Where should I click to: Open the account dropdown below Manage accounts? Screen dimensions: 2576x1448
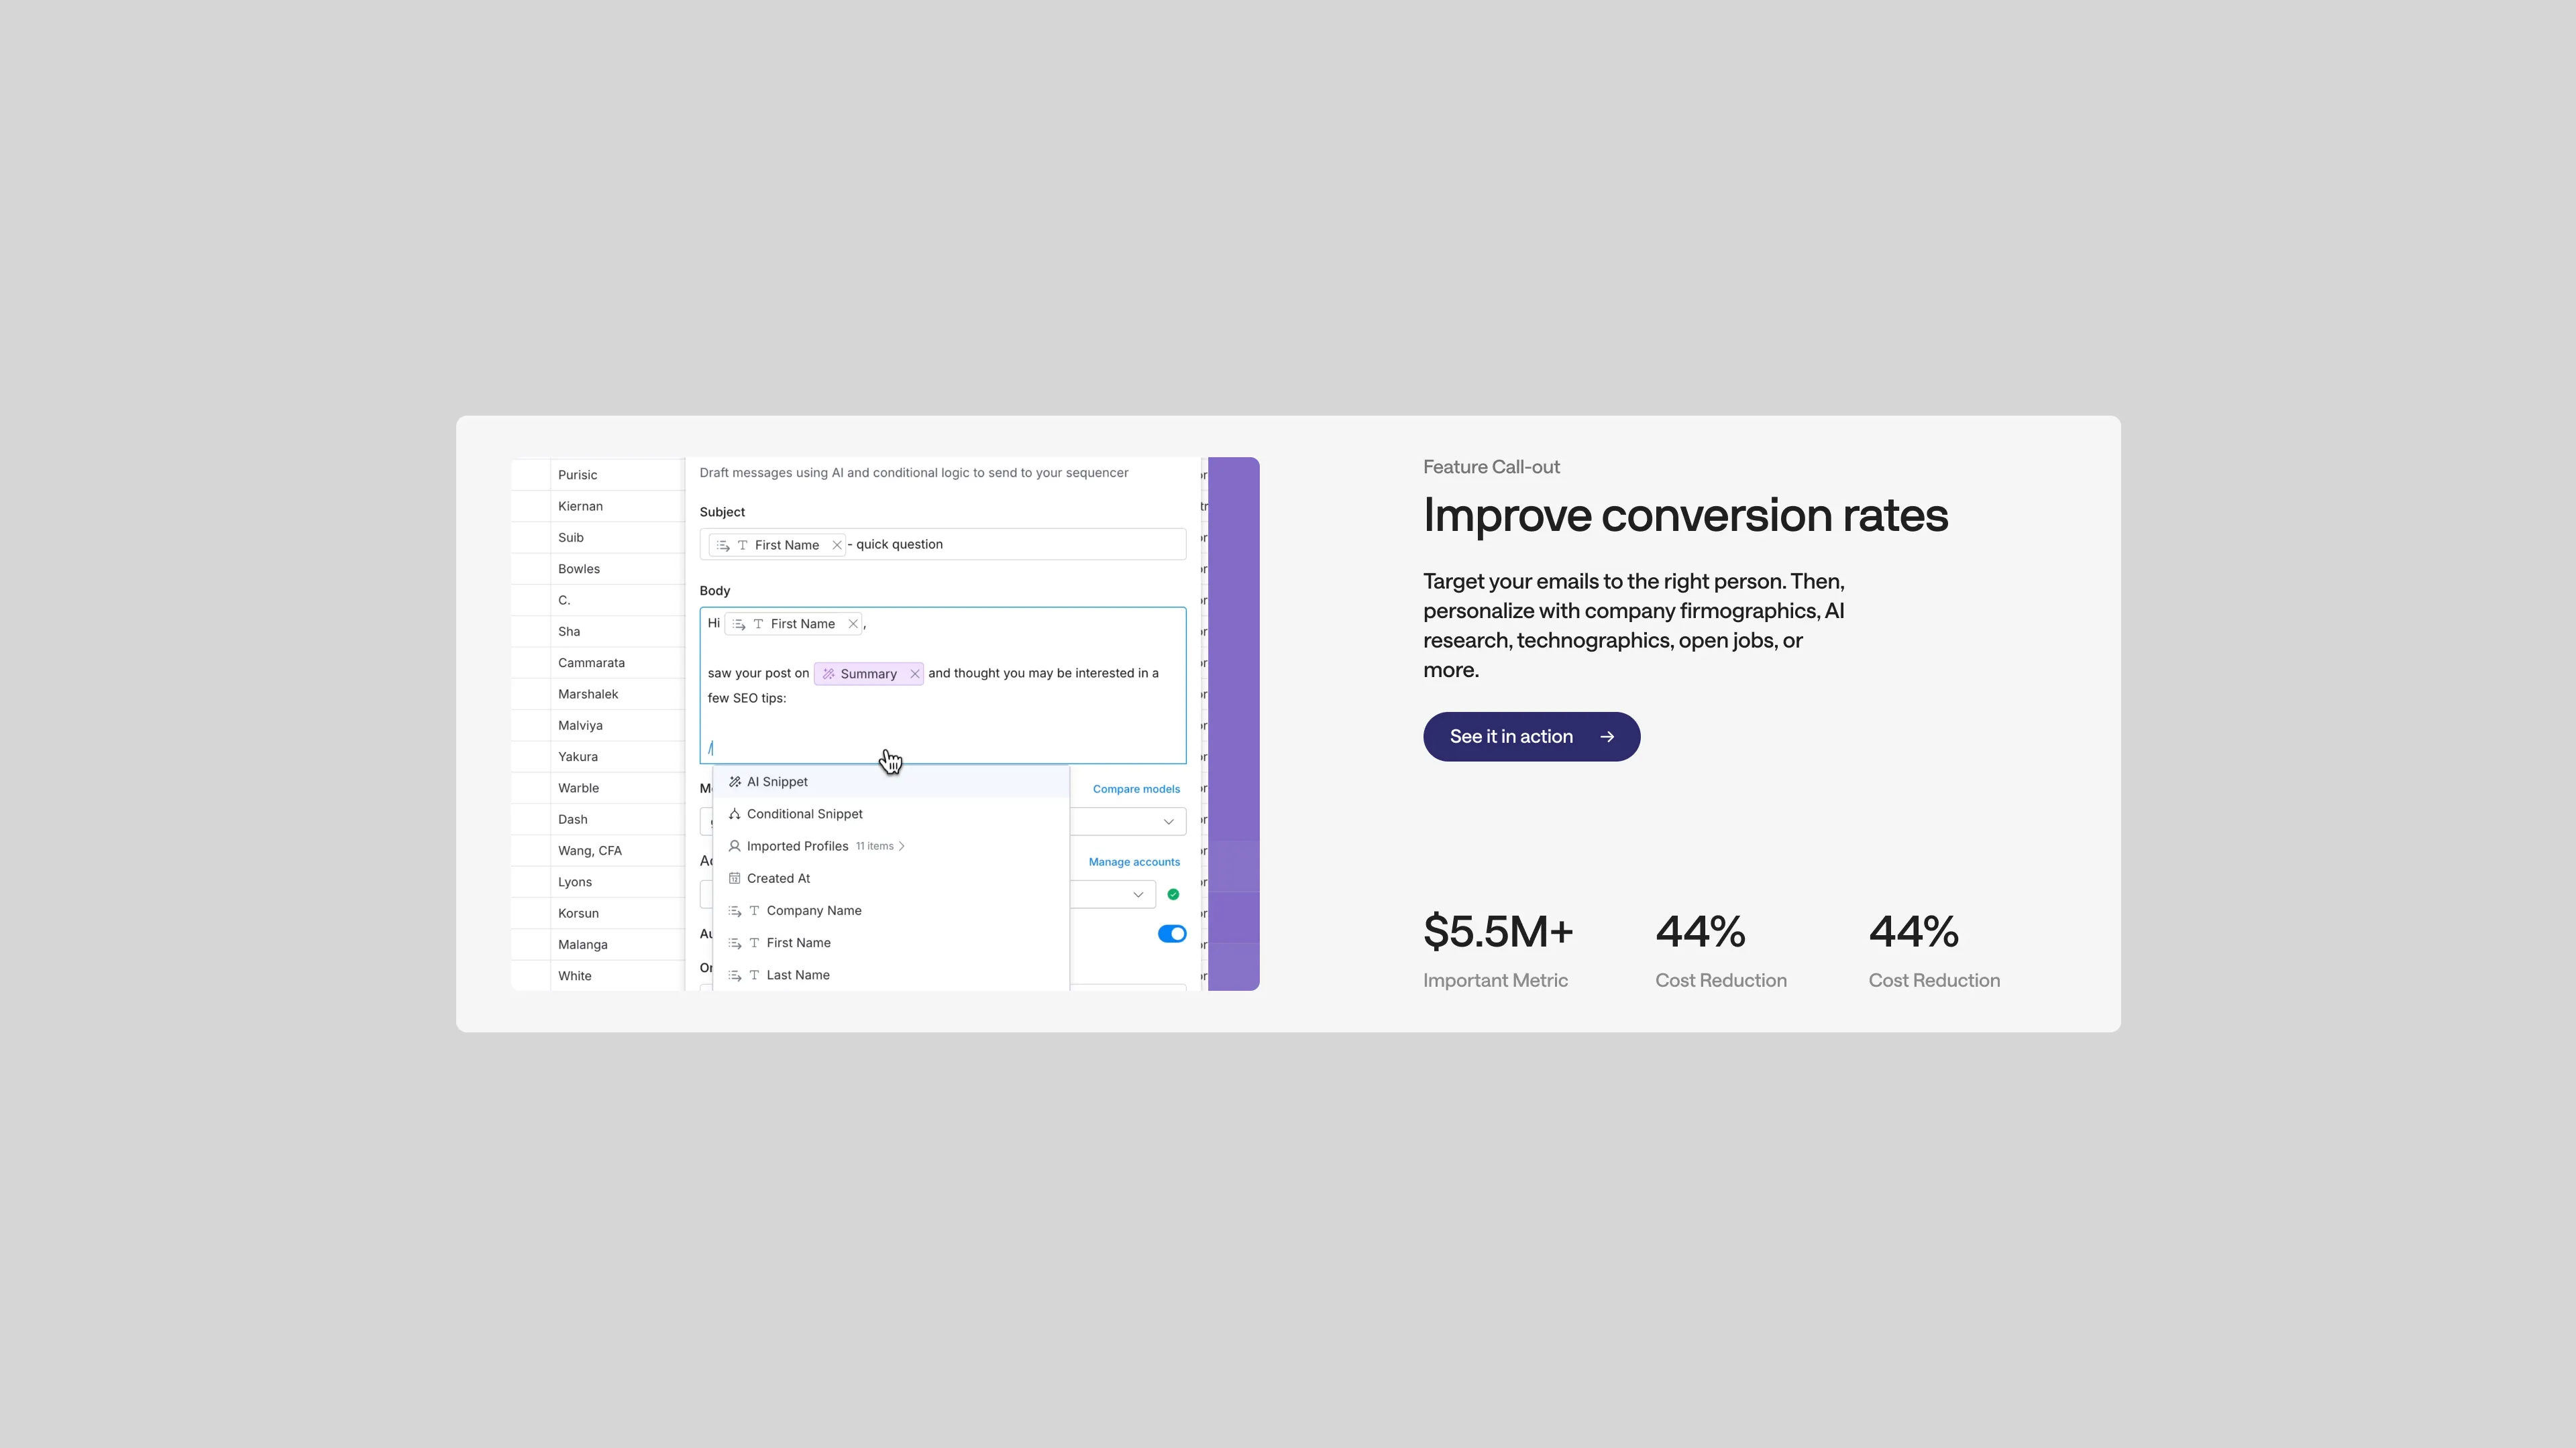(1137, 894)
